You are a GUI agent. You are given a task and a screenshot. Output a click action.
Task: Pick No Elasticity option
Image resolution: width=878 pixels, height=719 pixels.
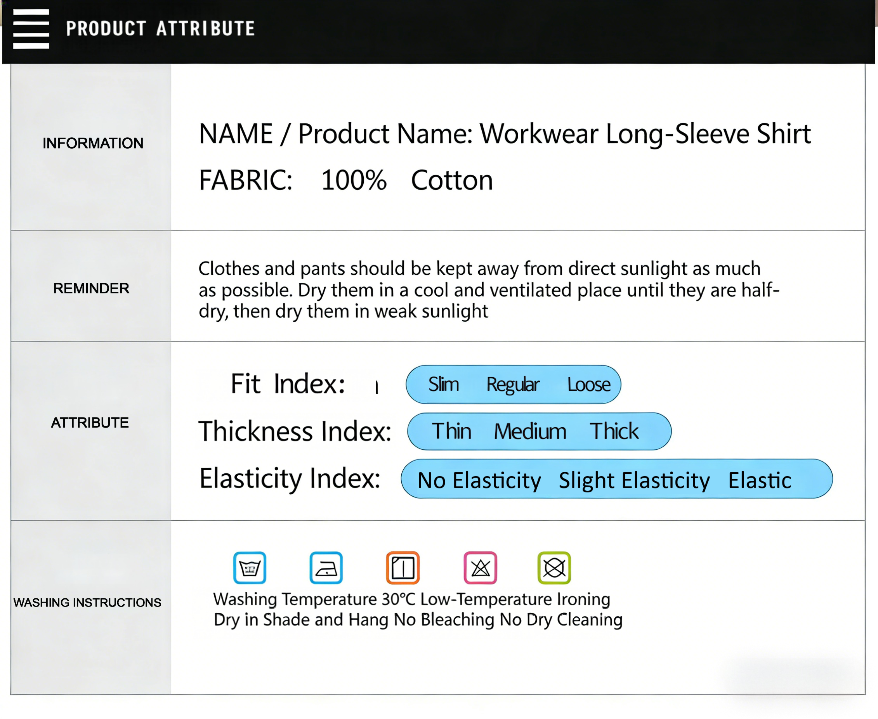coord(479,480)
